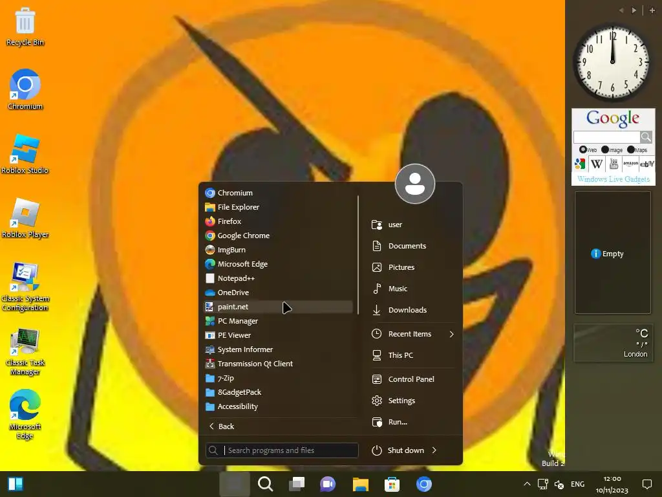Screen dimensions: 662x497
Task: Select the Web radio button in Google gadget
Action: (583, 149)
